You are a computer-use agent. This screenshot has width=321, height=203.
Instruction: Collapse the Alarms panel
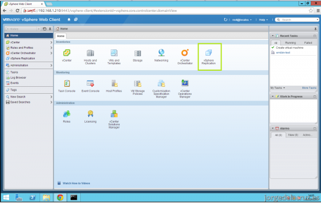tap(273, 129)
